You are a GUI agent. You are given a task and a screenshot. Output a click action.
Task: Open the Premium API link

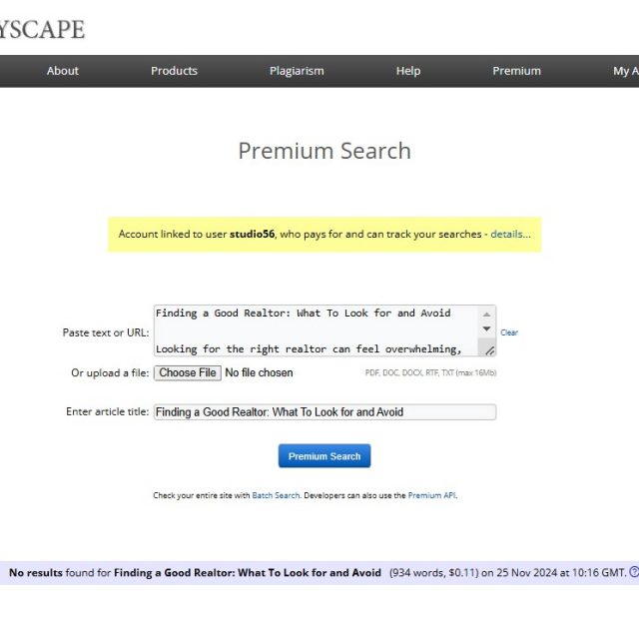point(432,495)
